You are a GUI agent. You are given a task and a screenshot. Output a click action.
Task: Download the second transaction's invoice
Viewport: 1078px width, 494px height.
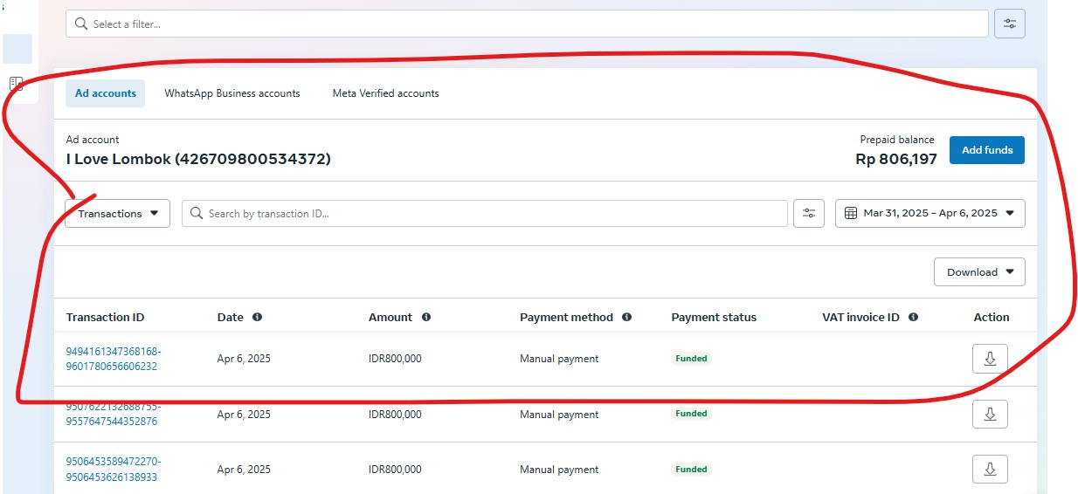tap(990, 415)
